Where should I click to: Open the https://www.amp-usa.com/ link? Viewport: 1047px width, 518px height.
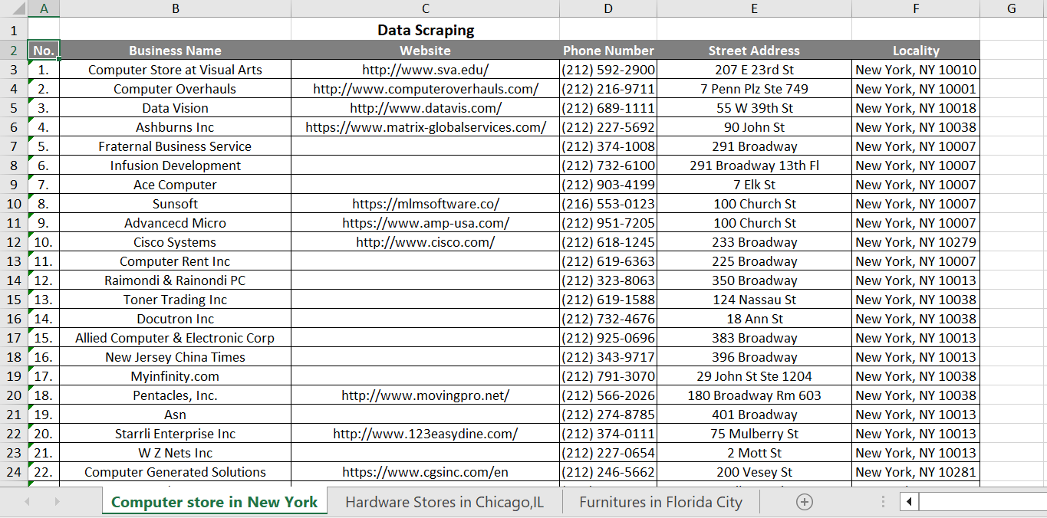click(x=425, y=223)
